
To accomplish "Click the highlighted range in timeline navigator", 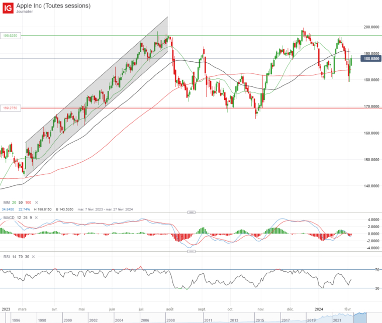I will pos(360,316).
